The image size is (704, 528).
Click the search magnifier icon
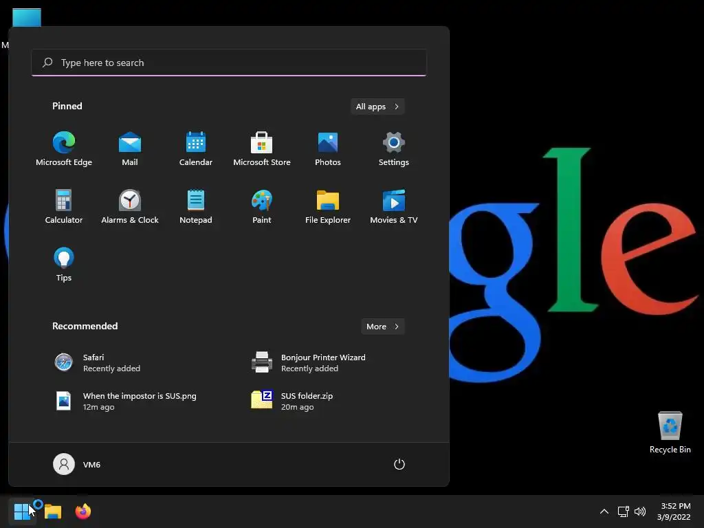click(x=47, y=63)
